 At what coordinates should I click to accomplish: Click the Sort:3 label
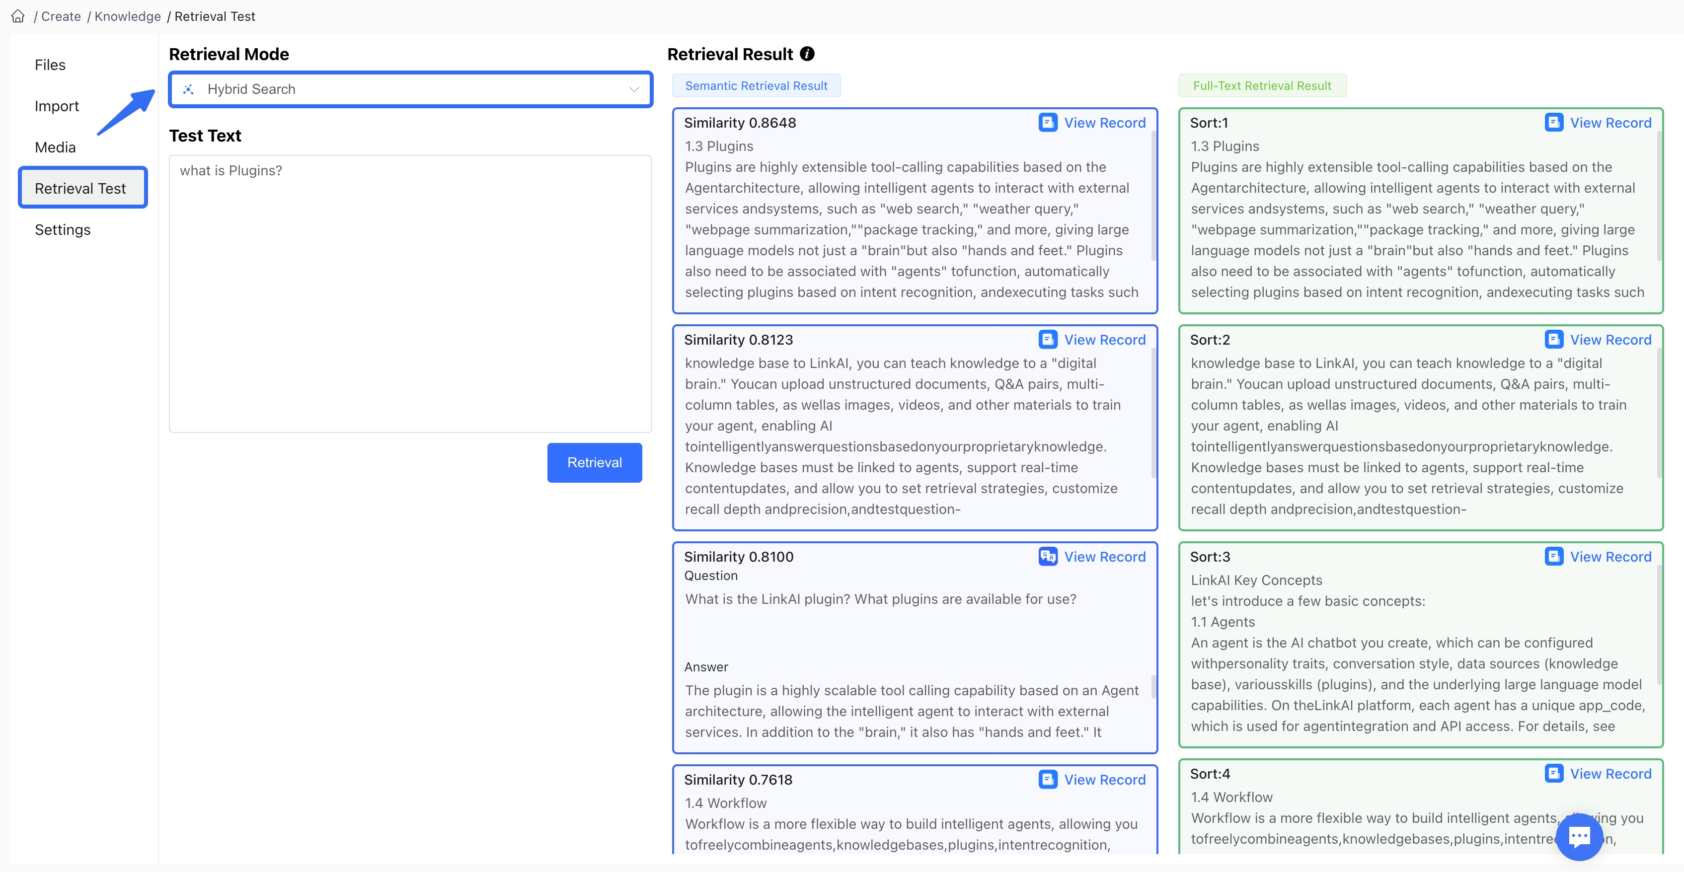(1210, 557)
